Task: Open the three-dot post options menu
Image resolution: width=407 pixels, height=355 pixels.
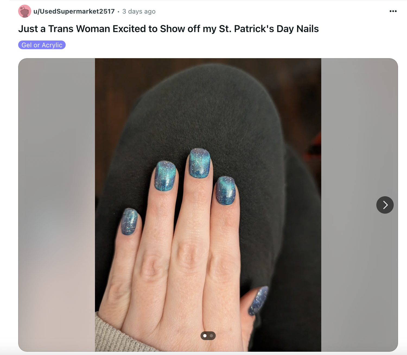Action: pos(393,11)
